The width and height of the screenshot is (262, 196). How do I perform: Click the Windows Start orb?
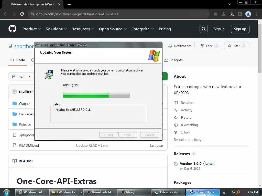pyautogui.click(x=6, y=192)
